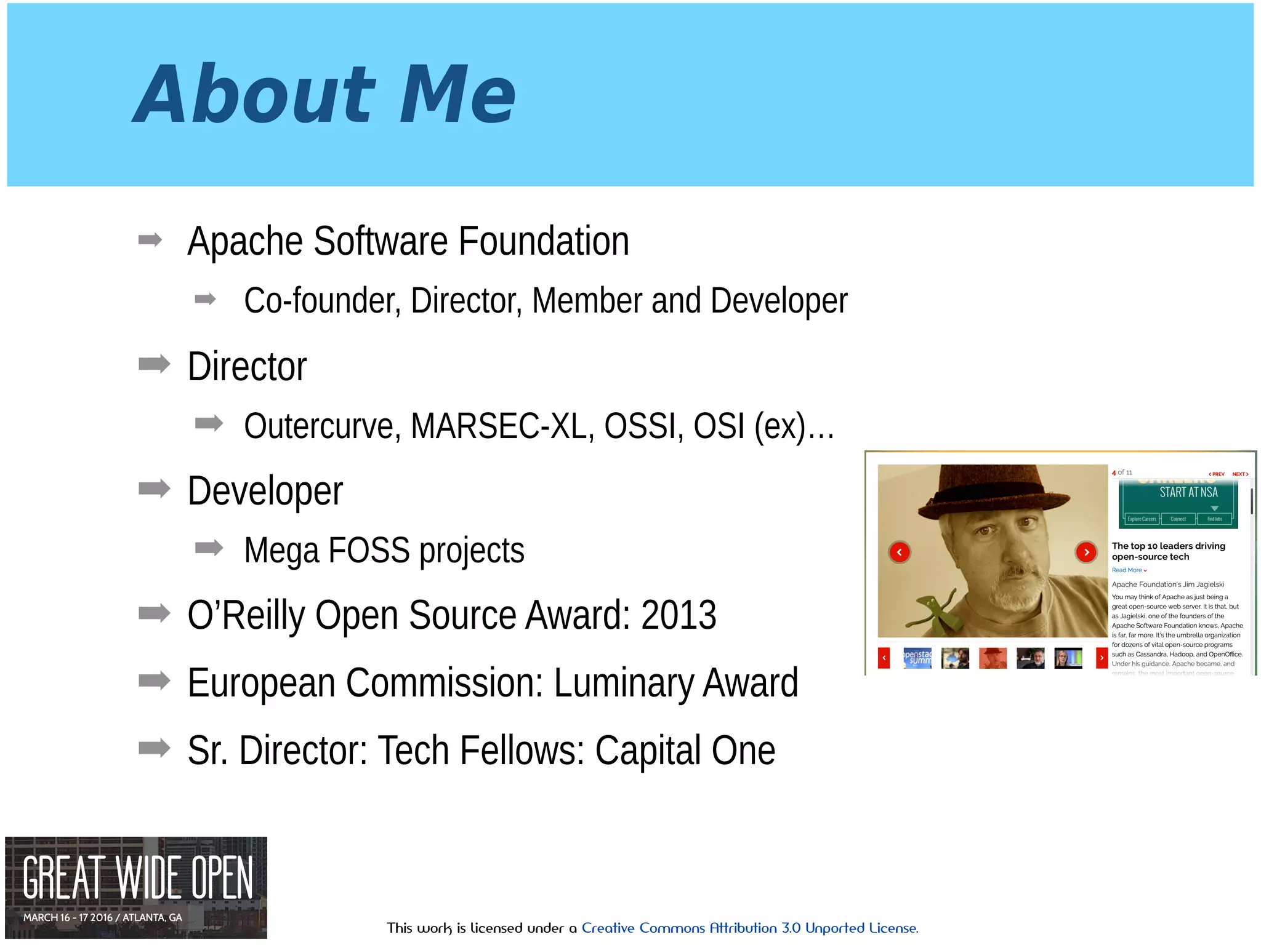Click the article panel vertical scrollbar
The width and height of the screenshot is (1261, 945).
[1251, 501]
